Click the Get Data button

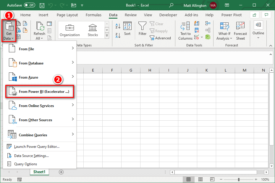pos(9,31)
